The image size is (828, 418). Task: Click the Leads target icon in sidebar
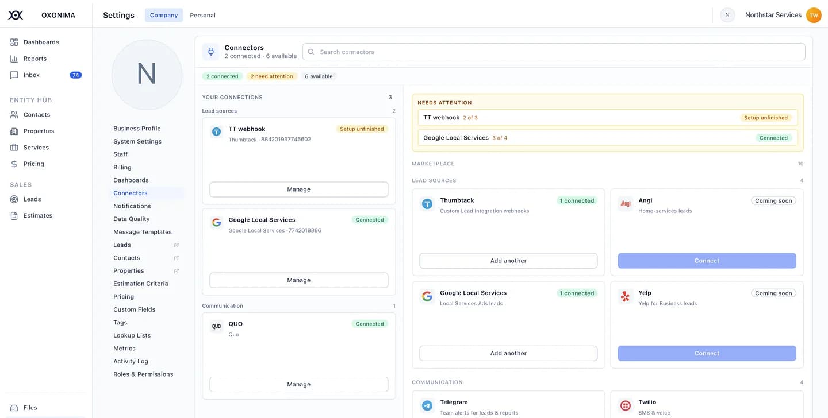14,199
